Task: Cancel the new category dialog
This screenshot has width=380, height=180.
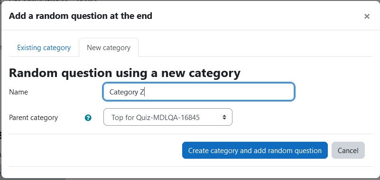Action: [x=348, y=150]
